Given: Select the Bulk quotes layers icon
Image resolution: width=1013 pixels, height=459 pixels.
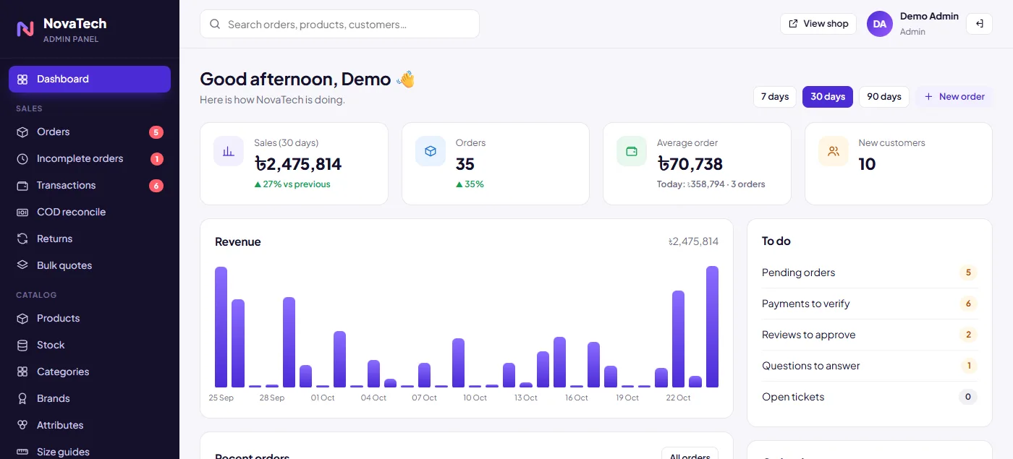Looking at the screenshot, I should [22, 266].
